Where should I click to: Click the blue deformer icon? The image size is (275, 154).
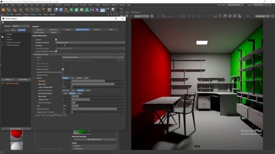[x=97, y=10]
